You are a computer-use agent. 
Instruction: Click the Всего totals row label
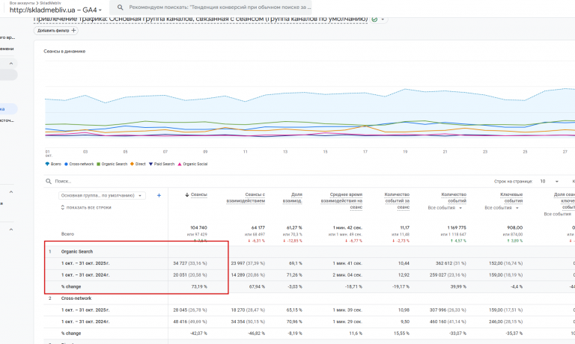(67, 234)
